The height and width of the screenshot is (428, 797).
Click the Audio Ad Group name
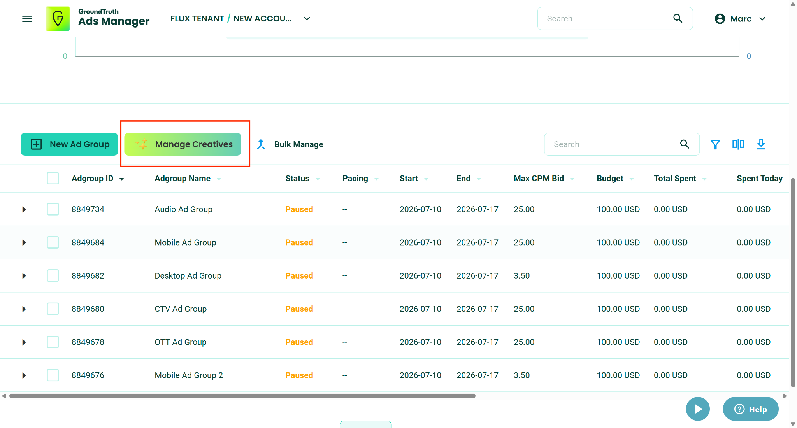pyautogui.click(x=184, y=209)
